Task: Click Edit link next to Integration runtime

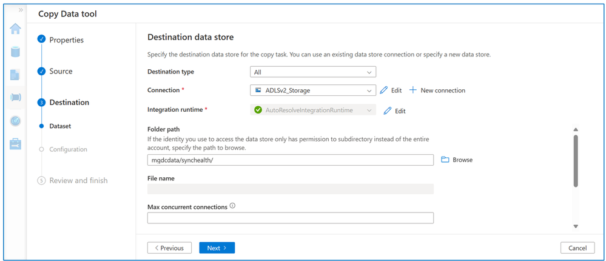Action: 400,111
